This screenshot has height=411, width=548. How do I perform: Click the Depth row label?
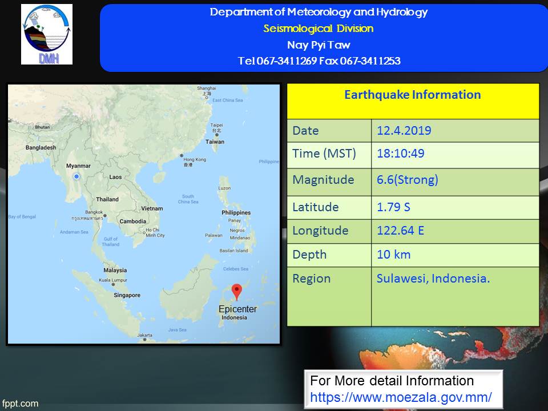pos(309,255)
